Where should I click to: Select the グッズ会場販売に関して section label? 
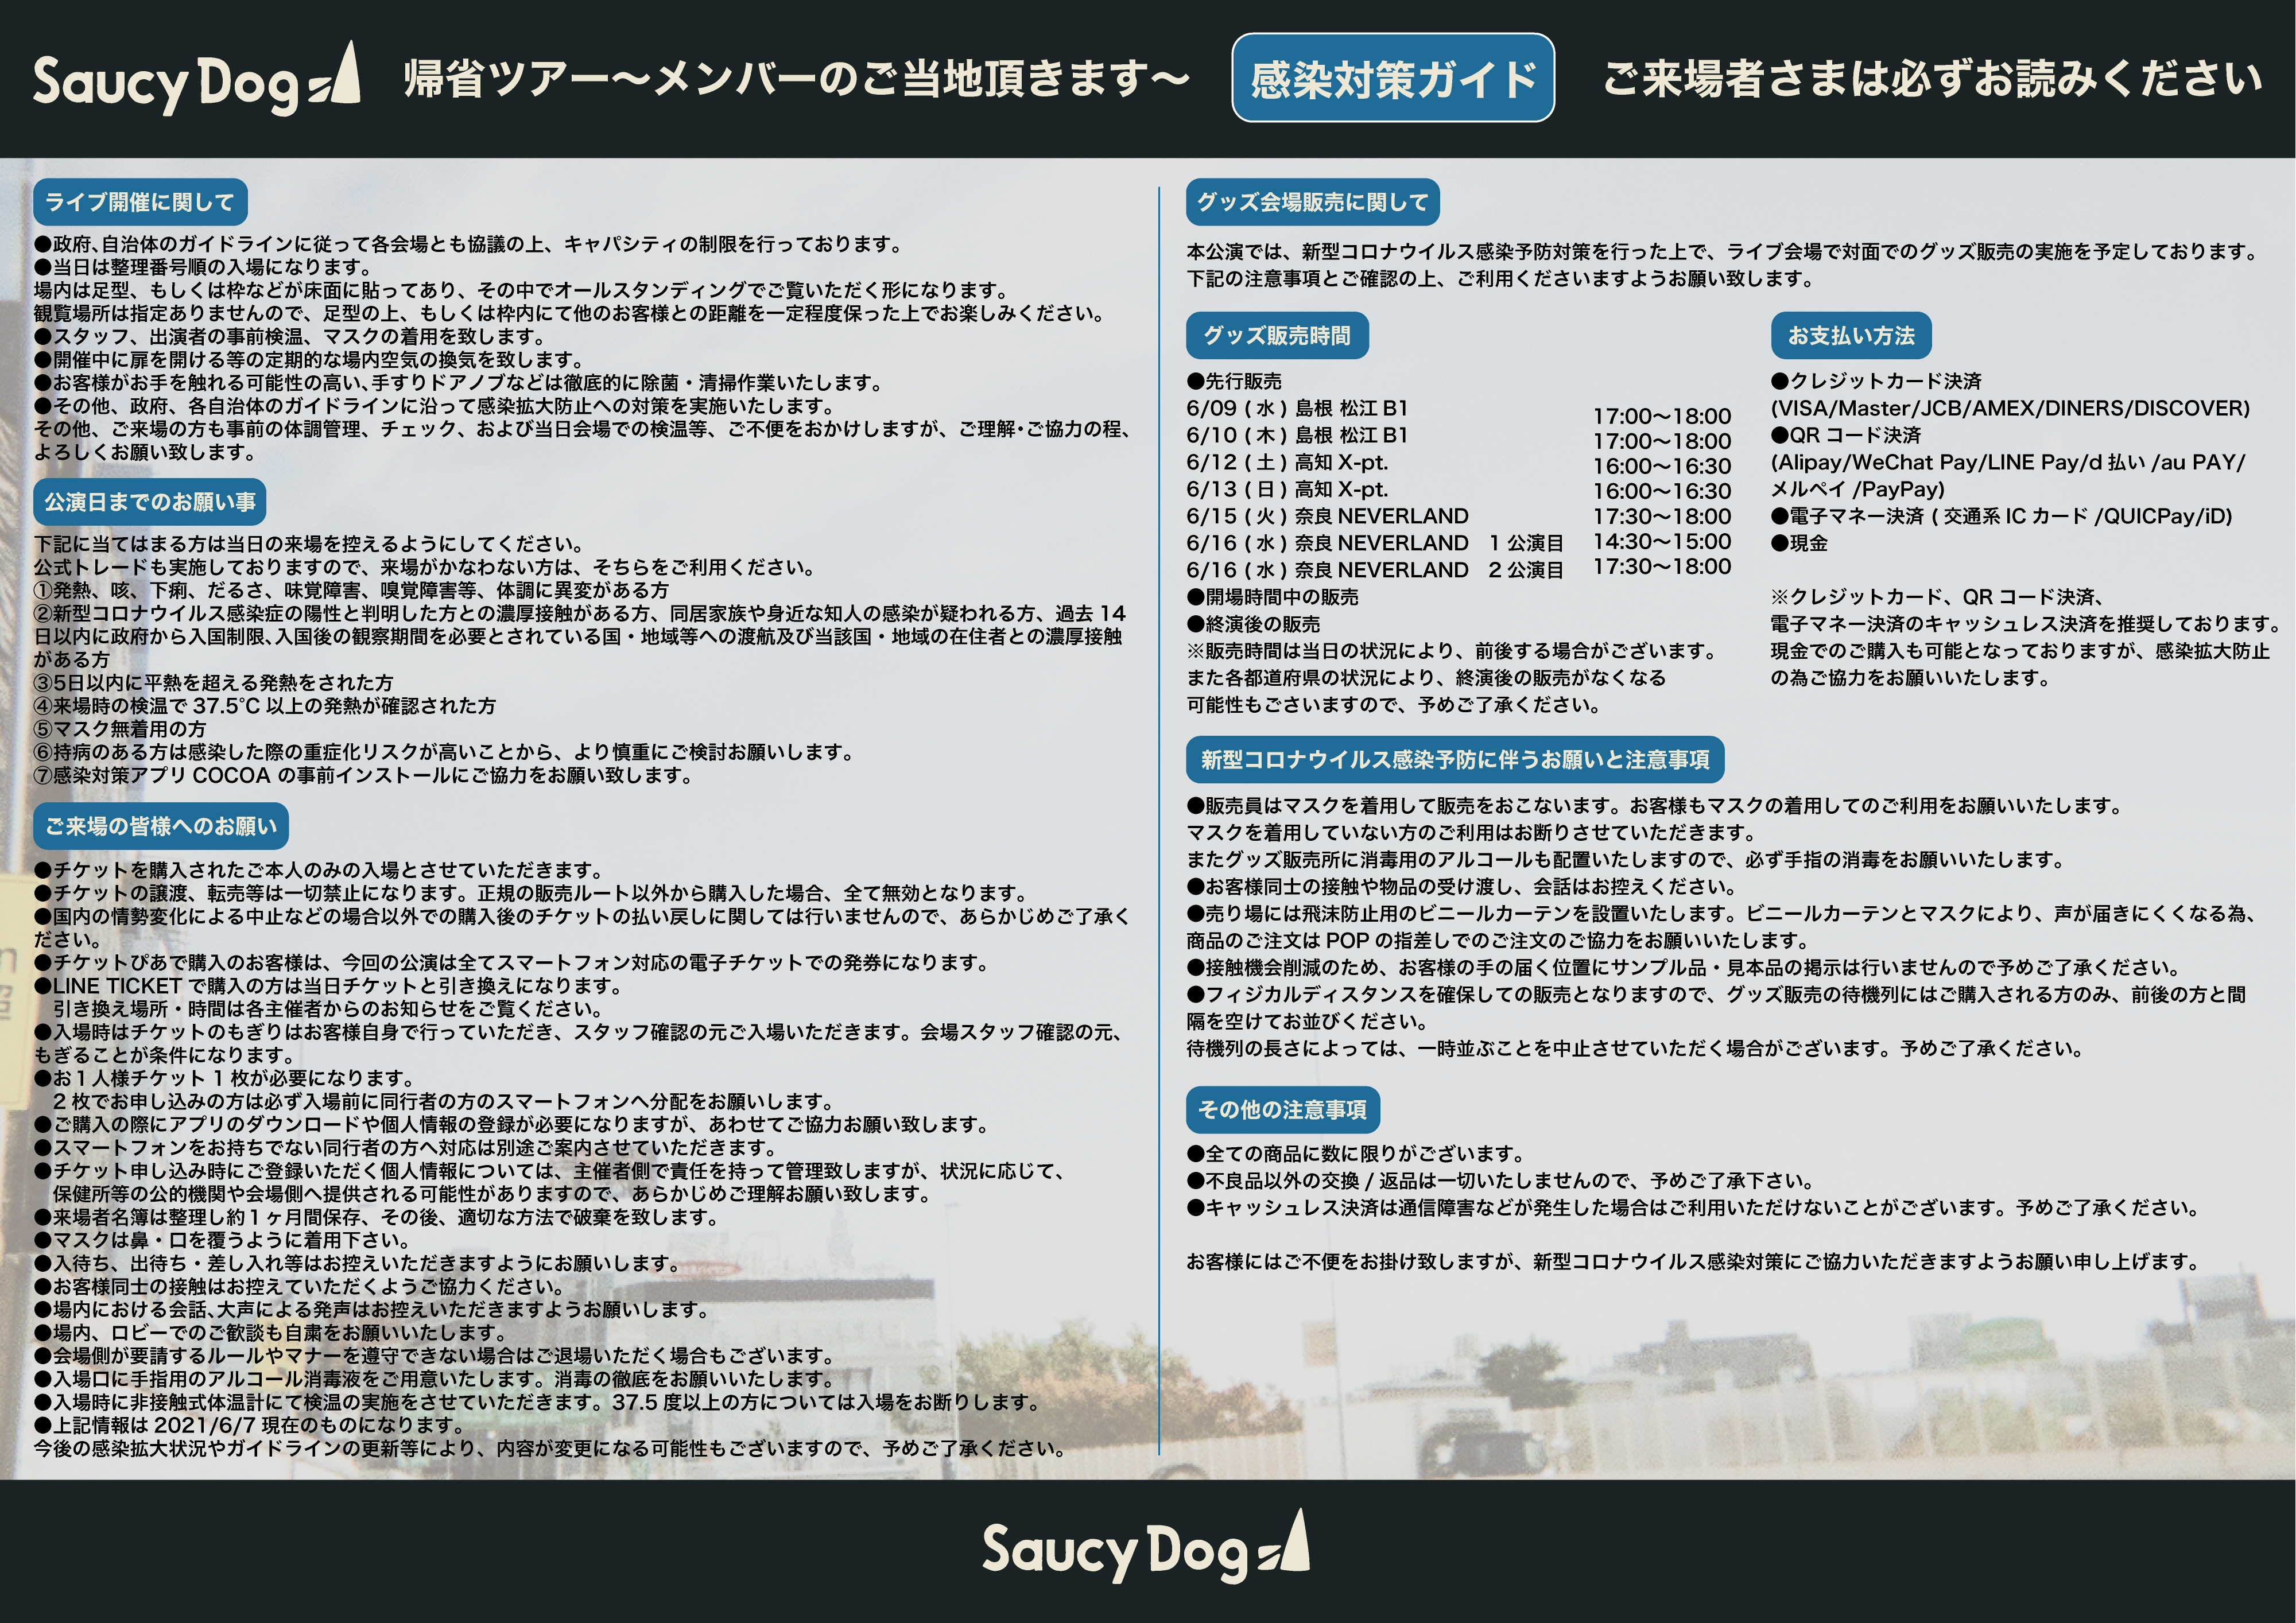point(1313,202)
